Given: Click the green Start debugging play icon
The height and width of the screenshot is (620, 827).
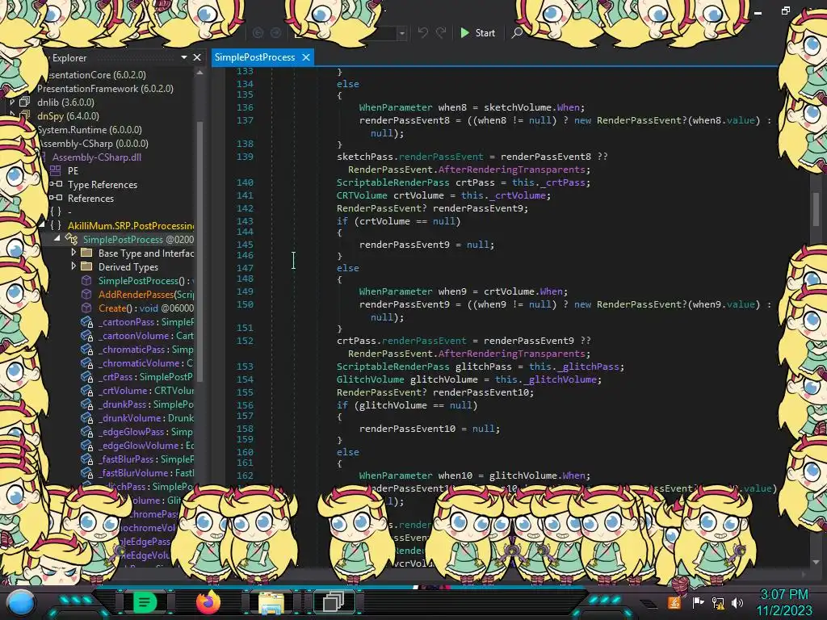Looking at the screenshot, I should [x=464, y=32].
